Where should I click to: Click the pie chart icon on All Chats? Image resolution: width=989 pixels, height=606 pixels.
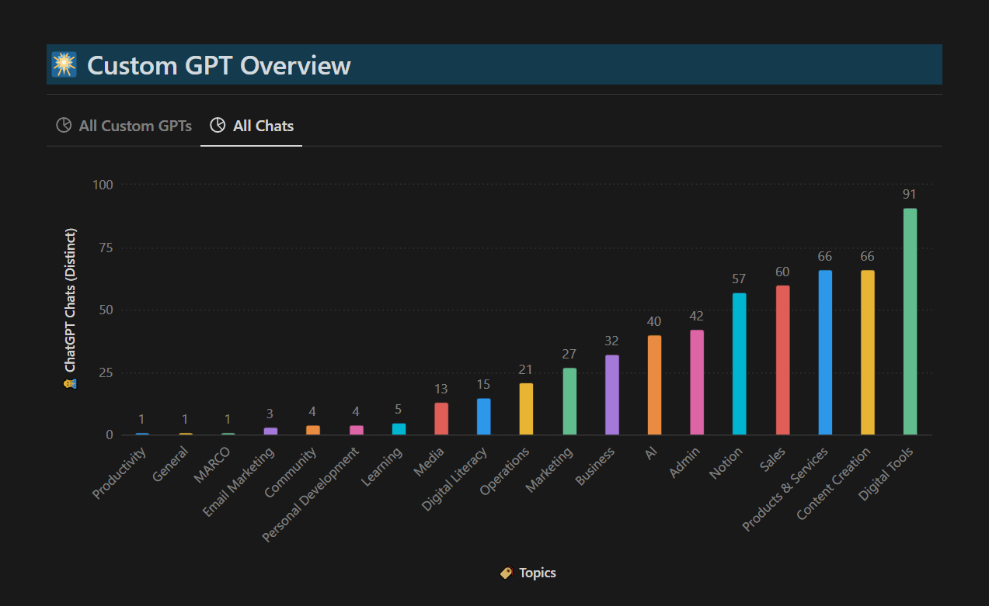(x=218, y=126)
